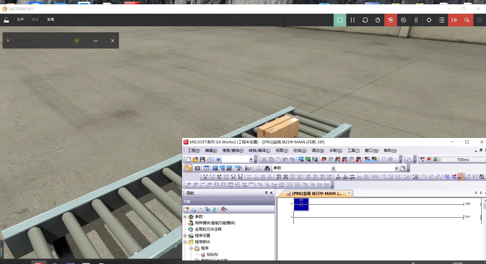Click the M0 contact in the ladder
This screenshot has width=486, height=264.
pyautogui.click(x=301, y=204)
